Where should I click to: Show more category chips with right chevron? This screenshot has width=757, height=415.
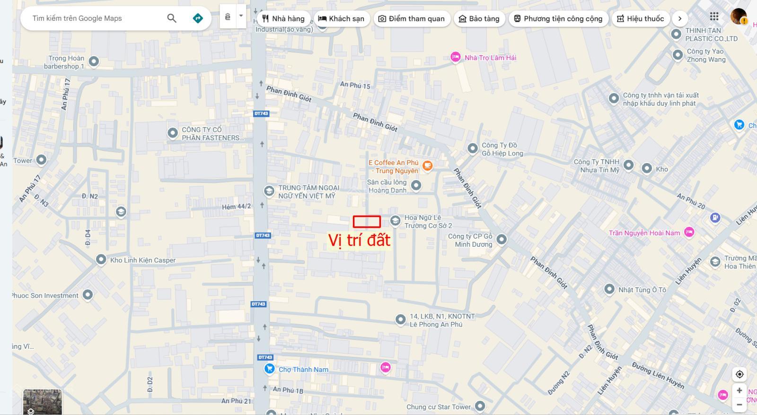coord(680,18)
